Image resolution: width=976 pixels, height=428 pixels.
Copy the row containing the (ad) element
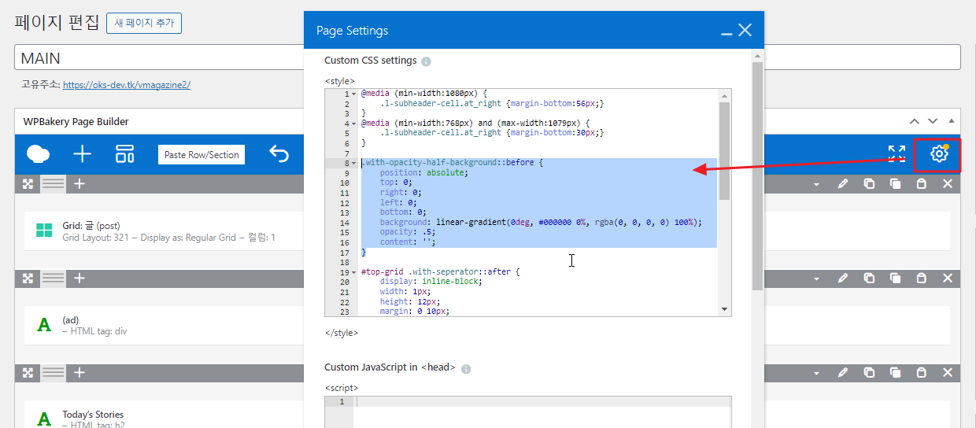[869, 279]
